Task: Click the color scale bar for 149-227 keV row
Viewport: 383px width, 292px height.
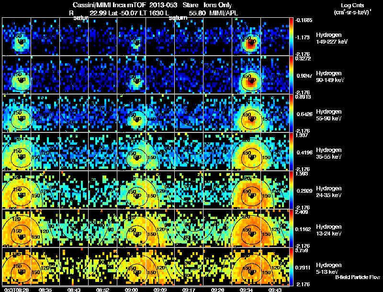Action: tap(291, 36)
